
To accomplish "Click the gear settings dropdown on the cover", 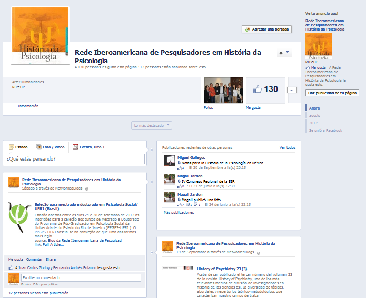I will [x=283, y=53].
